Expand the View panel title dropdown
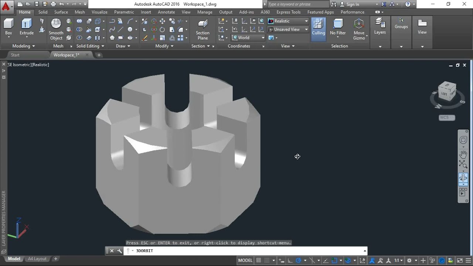473x266 pixels. (288, 46)
